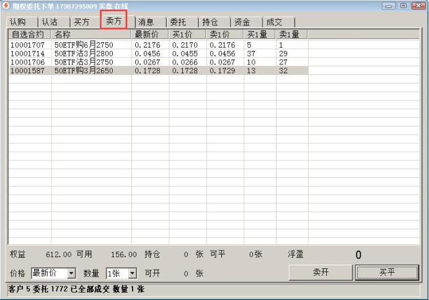The width and height of the screenshot is (429, 300).
Task: Switch to the 认购 tab
Action: click(19, 22)
